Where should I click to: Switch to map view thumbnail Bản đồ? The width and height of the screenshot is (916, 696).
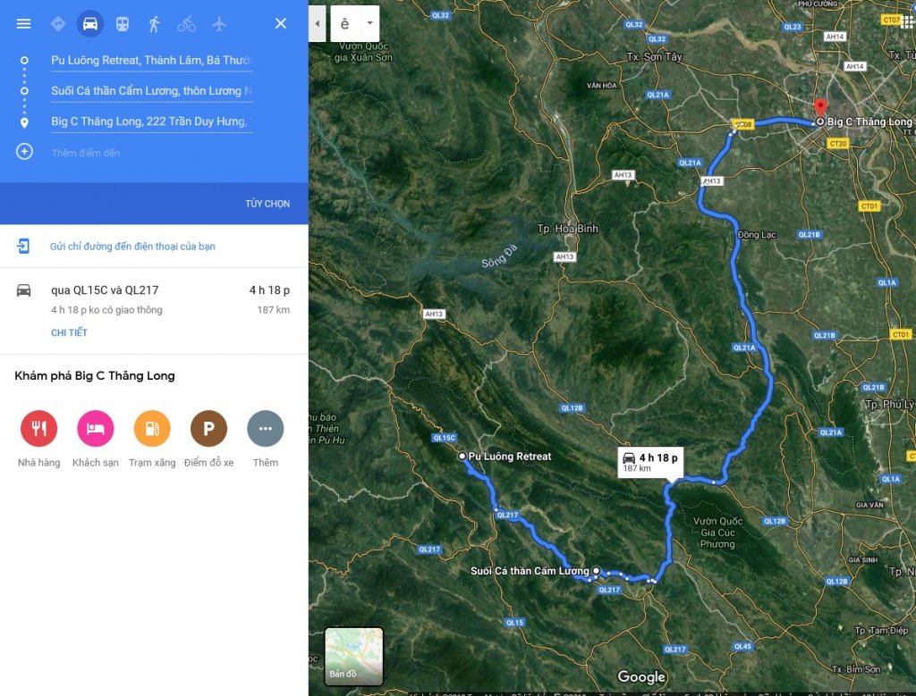tap(354, 656)
